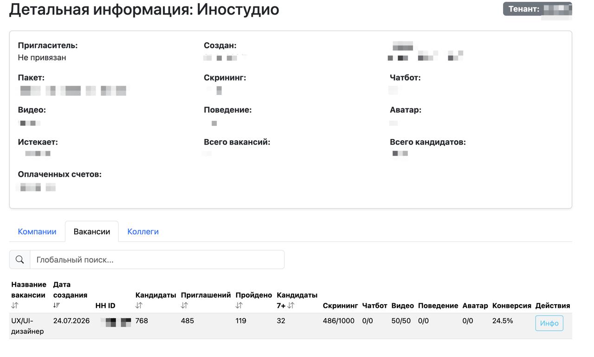594x357 pixels.
Task: Click the candidates value 768
Action: point(142,320)
